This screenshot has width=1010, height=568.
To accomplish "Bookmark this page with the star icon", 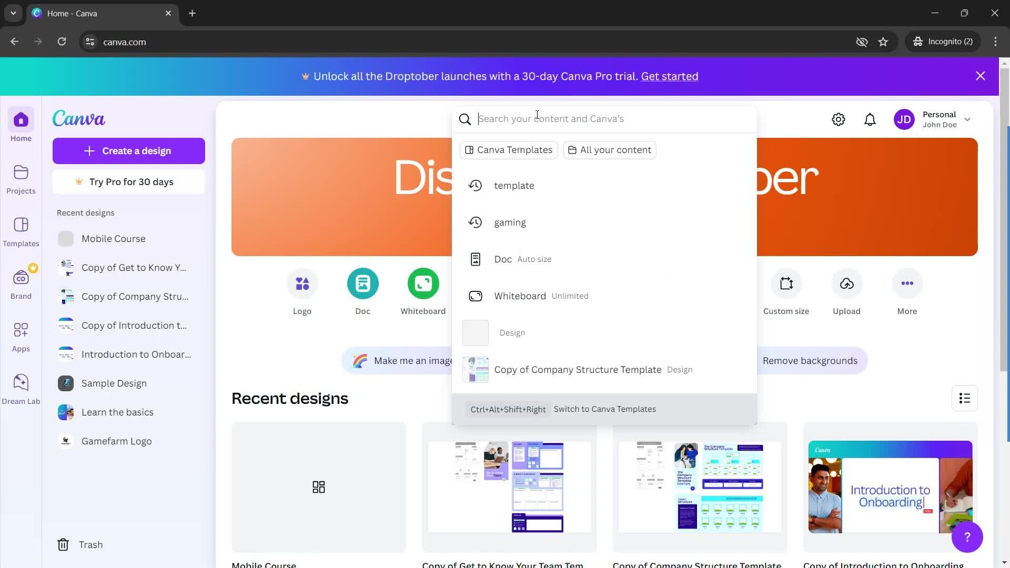I will [883, 42].
